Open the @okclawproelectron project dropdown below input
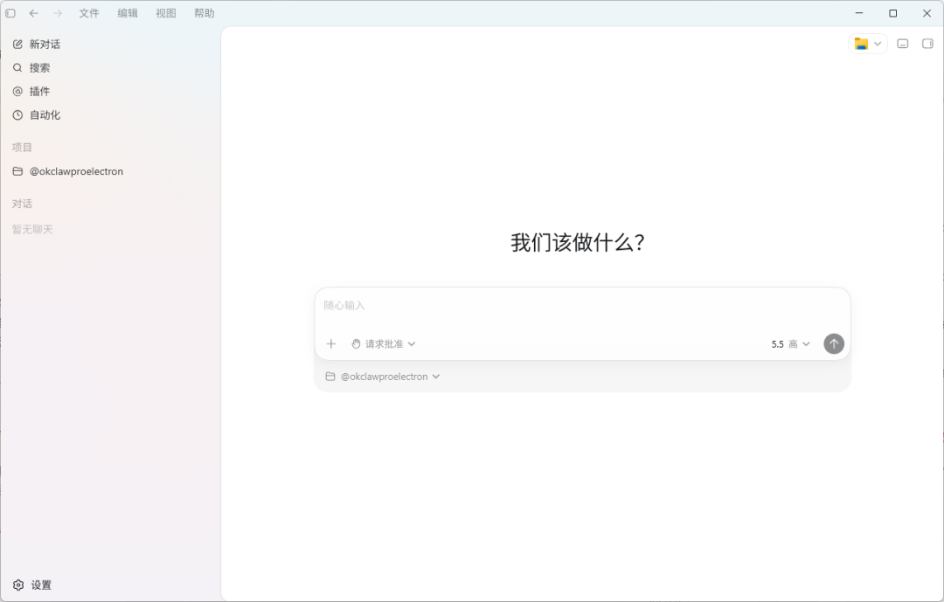 [383, 377]
